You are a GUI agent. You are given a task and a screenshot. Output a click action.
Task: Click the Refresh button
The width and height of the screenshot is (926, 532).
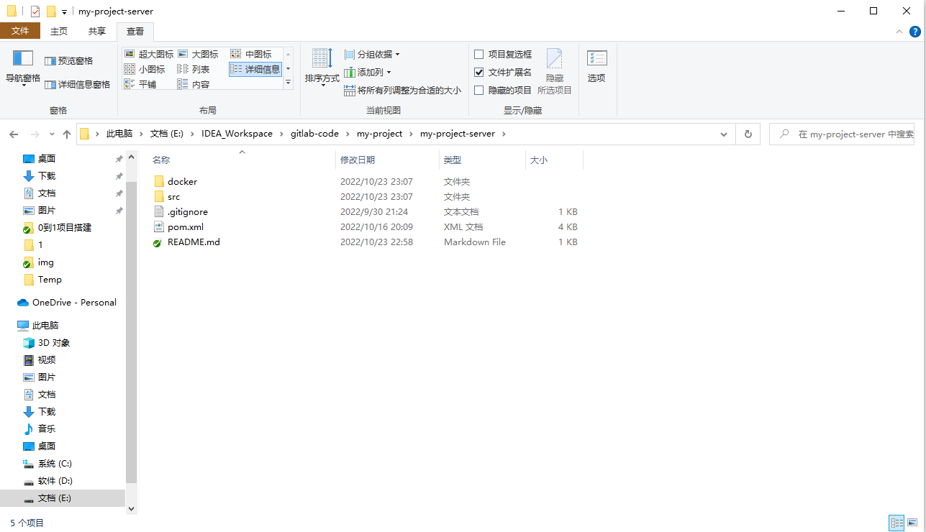[748, 134]
